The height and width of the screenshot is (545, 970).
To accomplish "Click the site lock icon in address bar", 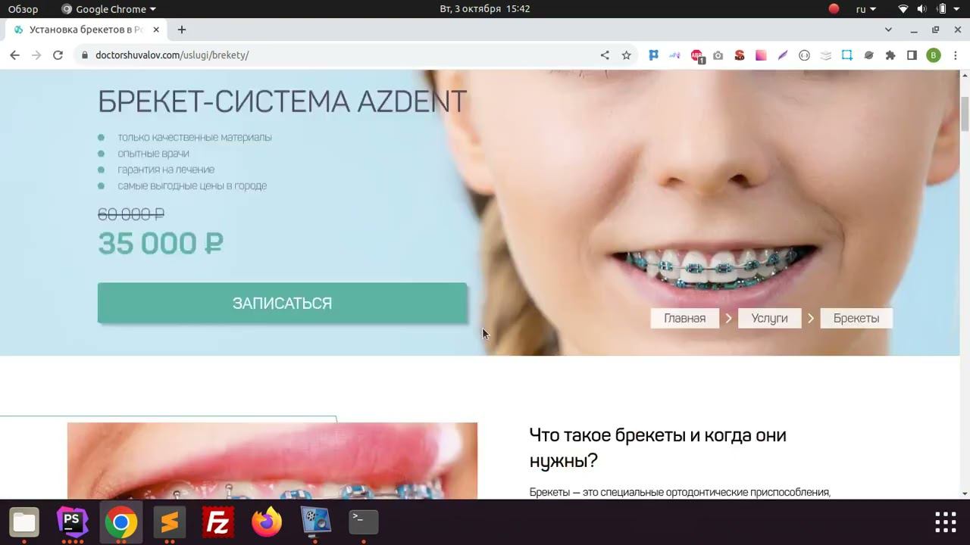I will [x=85, y=55].
